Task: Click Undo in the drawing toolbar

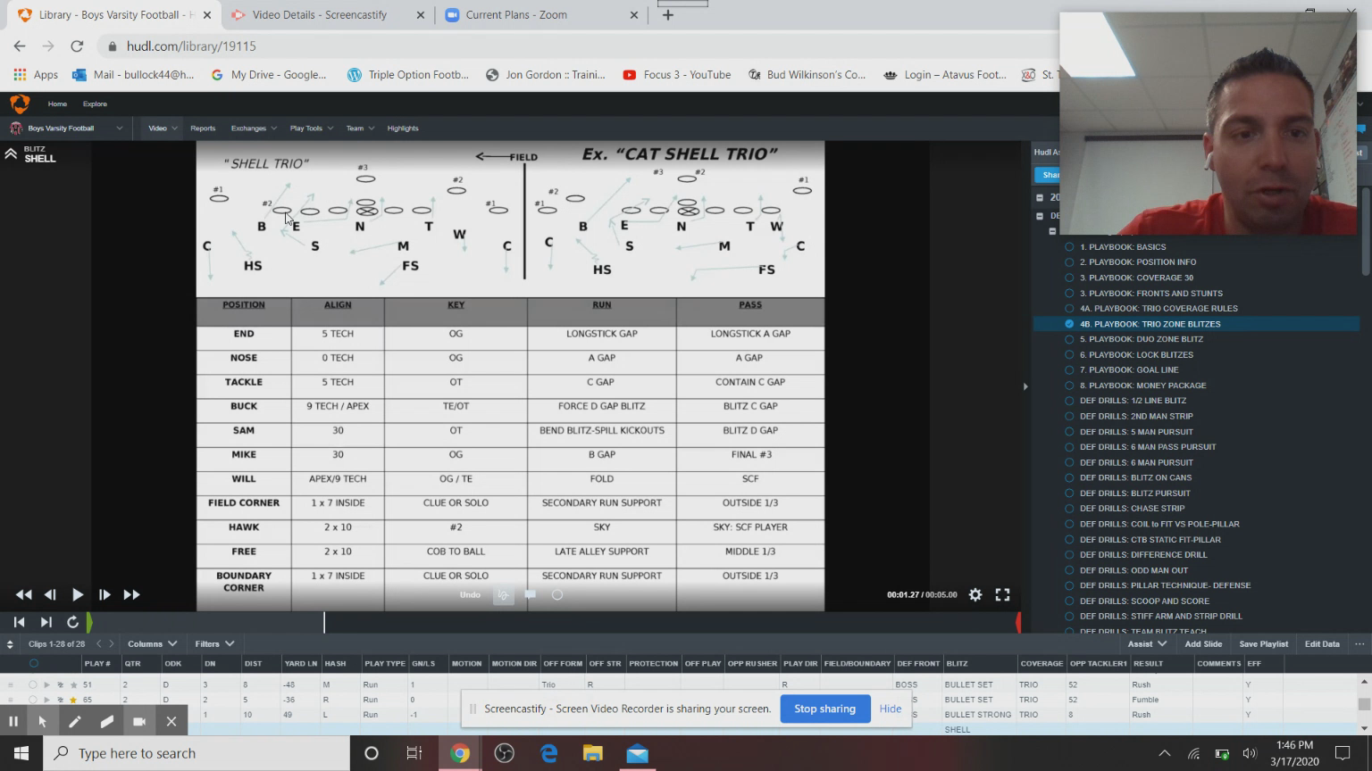Action: (x=470, y=595)
